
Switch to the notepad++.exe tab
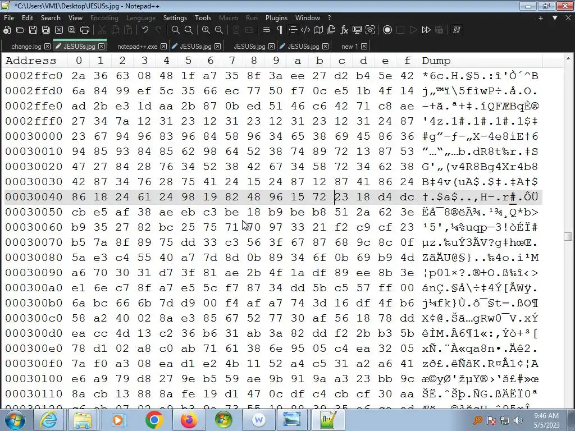tap(137, 47)
